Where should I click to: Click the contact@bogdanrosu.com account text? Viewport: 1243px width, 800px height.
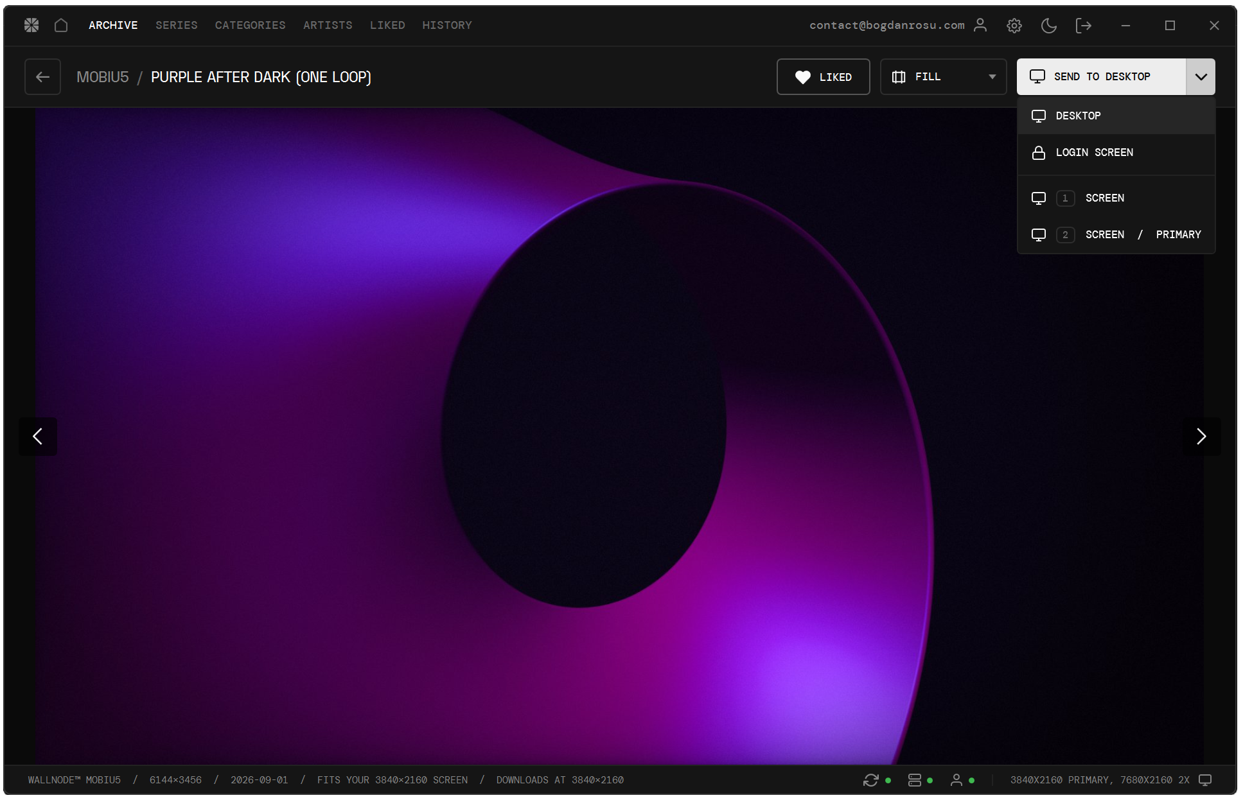click(887, 25)
